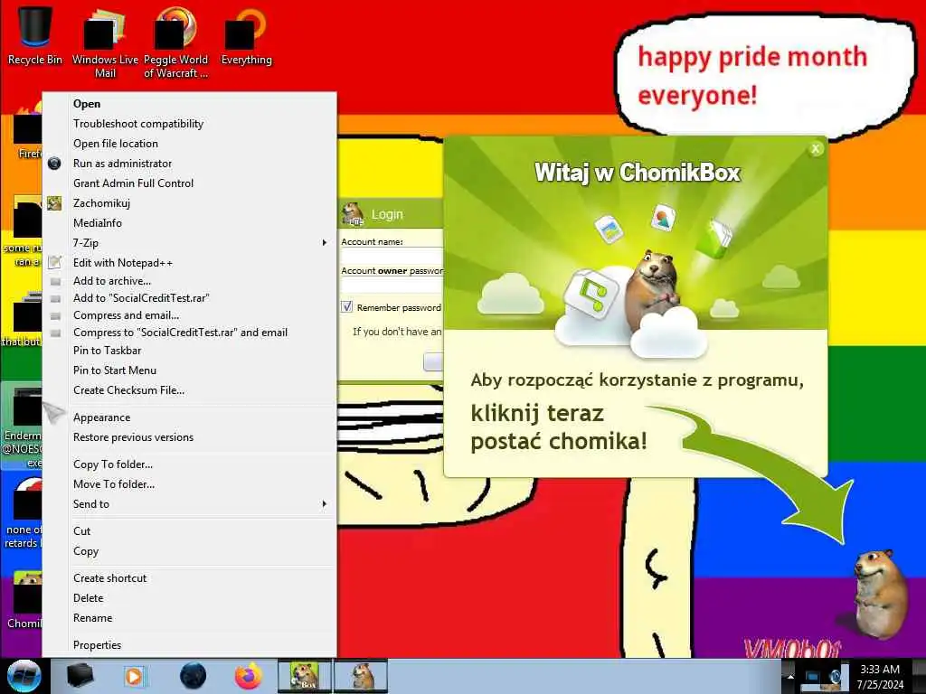
Task: Click the paper plane icon beside Appearance
Action: (53, 412)
